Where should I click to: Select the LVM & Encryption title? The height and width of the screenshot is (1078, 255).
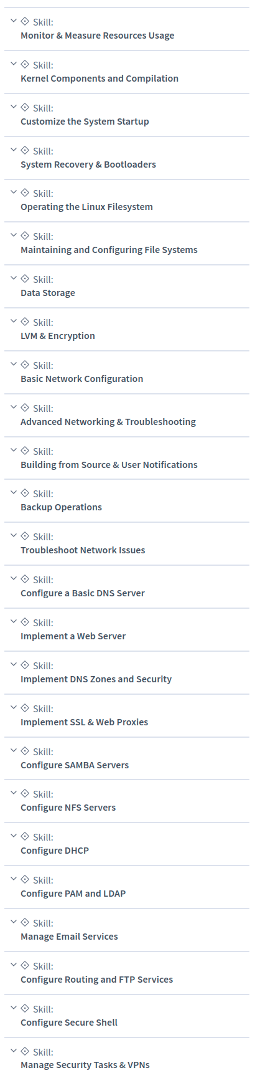coord(58,336)
